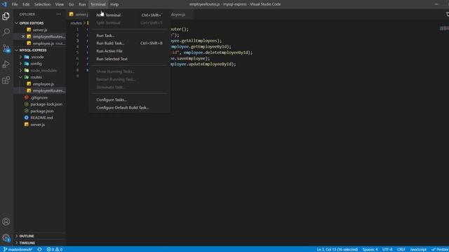Switch to the server.js editor tab

(x=79, y=14)
